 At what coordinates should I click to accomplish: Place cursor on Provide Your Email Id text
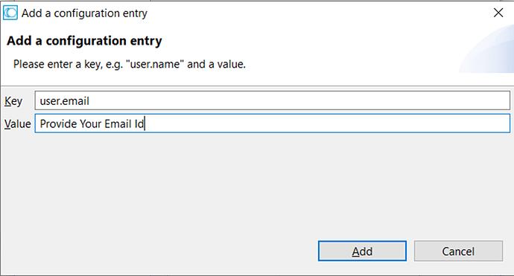[92, 123]
